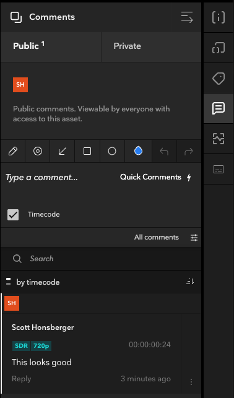Open the comments panel in sidebar
The width and height of the screenshot is (234, 398).
click(219, 109)
